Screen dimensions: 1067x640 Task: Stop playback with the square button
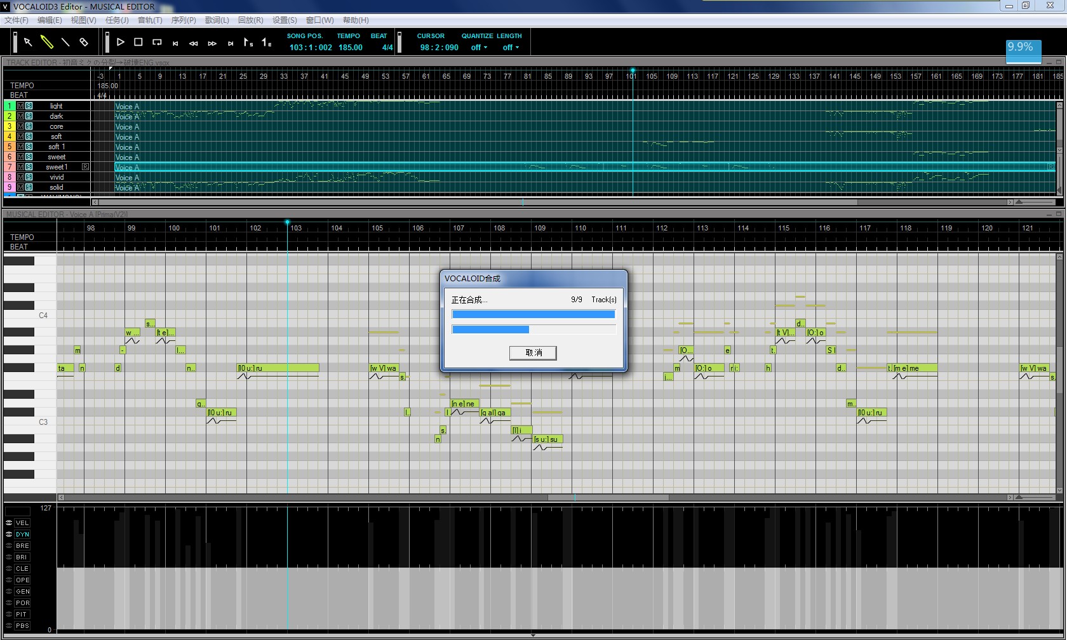coord(138,42)
